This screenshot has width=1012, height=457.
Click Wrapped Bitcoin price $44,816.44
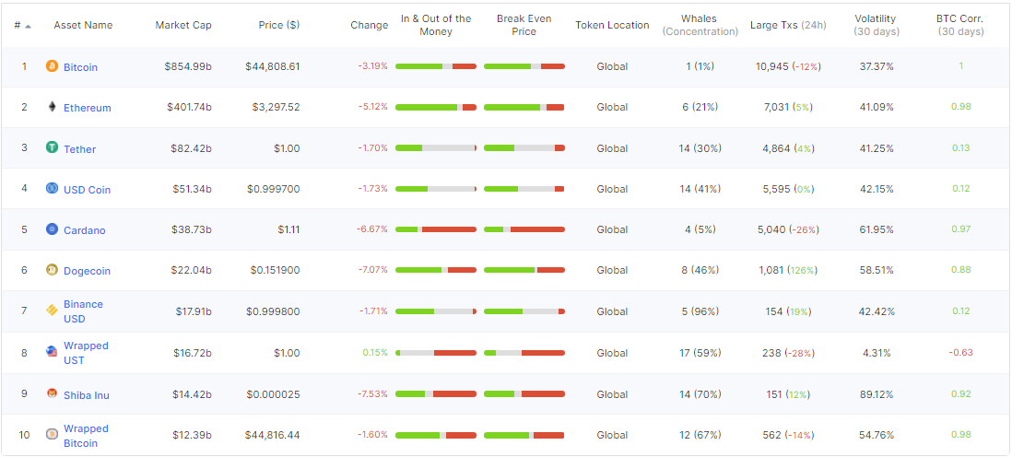(x=273, y=434)
